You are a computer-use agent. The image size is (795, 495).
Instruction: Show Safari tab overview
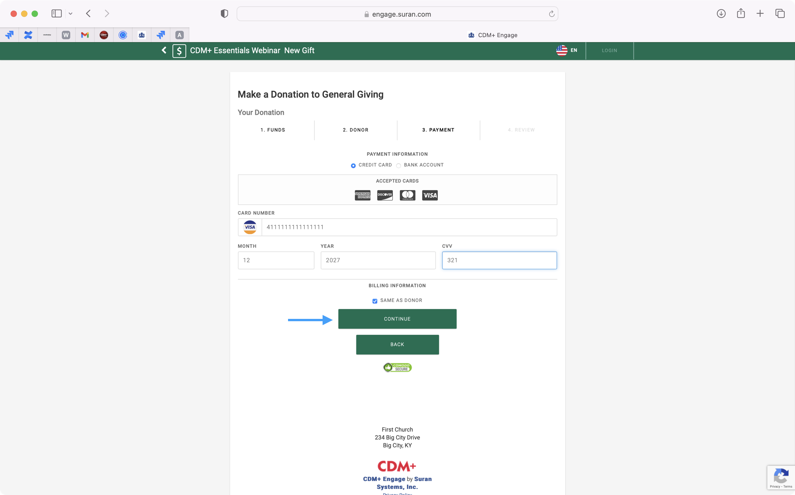pyautogui.click(x=780, y=14)
